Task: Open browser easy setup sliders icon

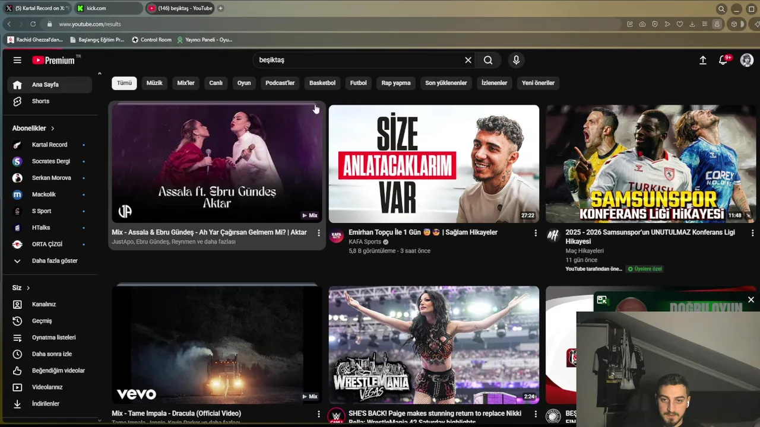Action: [705, 24]
